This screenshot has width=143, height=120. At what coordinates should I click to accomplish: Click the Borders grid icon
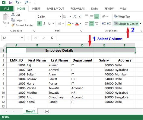59,24
